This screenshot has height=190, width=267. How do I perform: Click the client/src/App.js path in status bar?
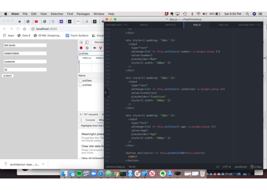[115, 167]
